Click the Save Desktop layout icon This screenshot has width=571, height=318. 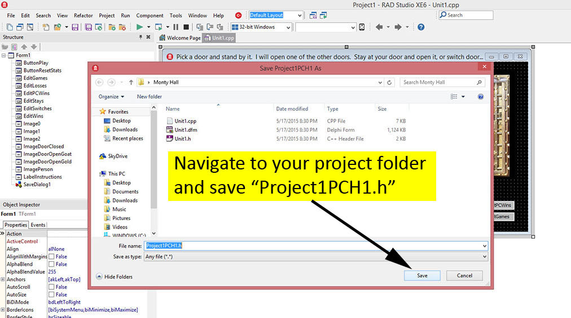pos(313,15)
